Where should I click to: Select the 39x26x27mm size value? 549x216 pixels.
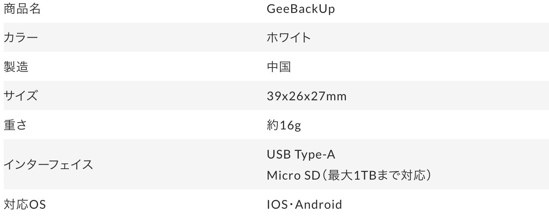click(307, 96)
